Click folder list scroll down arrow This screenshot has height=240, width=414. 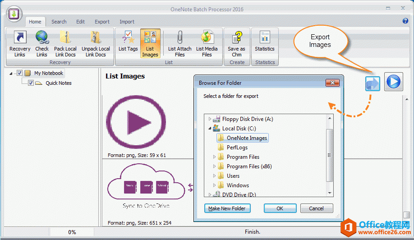(x=330, y=193)
